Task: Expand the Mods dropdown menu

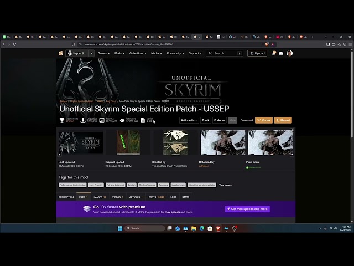Action: [x=119, y=53]
